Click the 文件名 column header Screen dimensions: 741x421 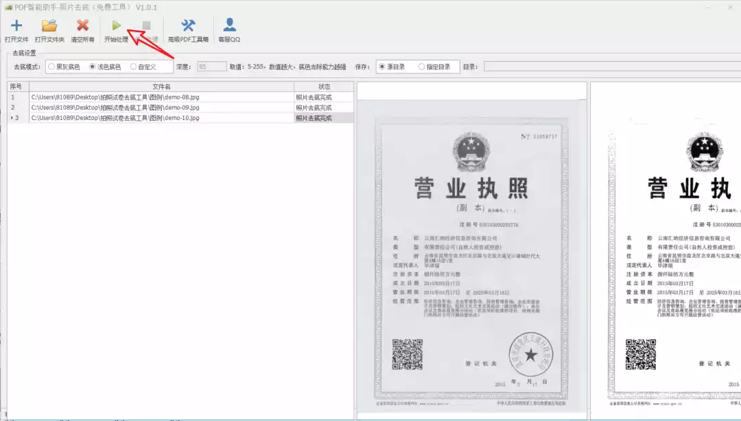162,86
